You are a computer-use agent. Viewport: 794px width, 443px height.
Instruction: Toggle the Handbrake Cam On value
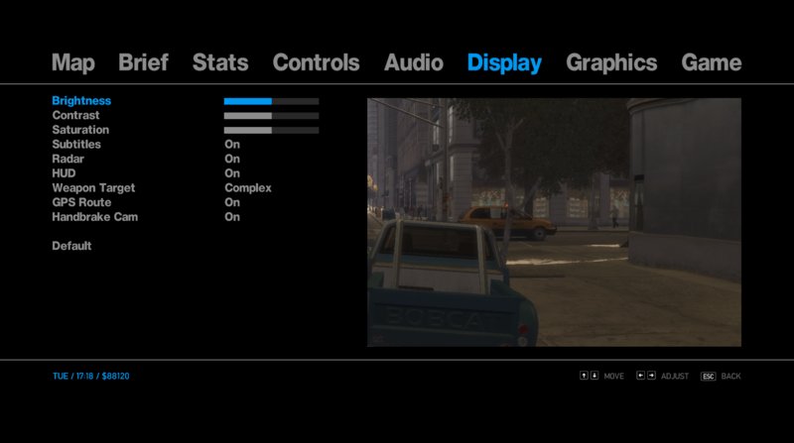tap(232, 217)
